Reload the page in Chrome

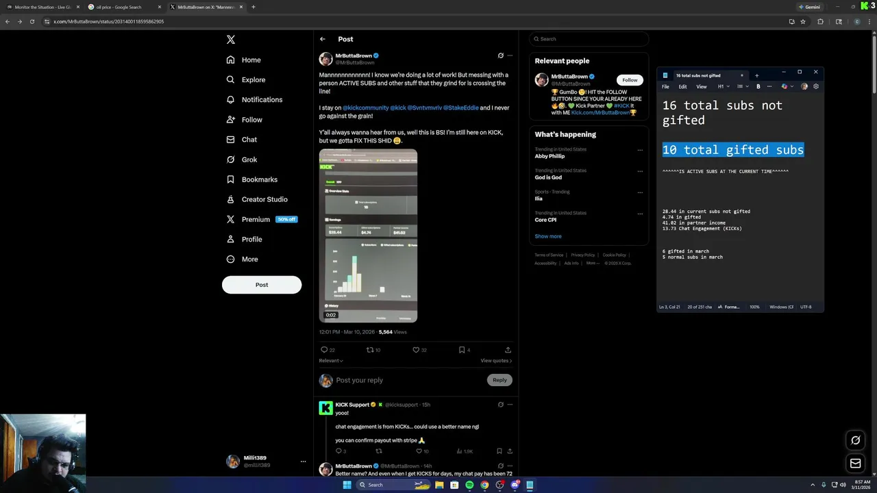tap(32, 21)
